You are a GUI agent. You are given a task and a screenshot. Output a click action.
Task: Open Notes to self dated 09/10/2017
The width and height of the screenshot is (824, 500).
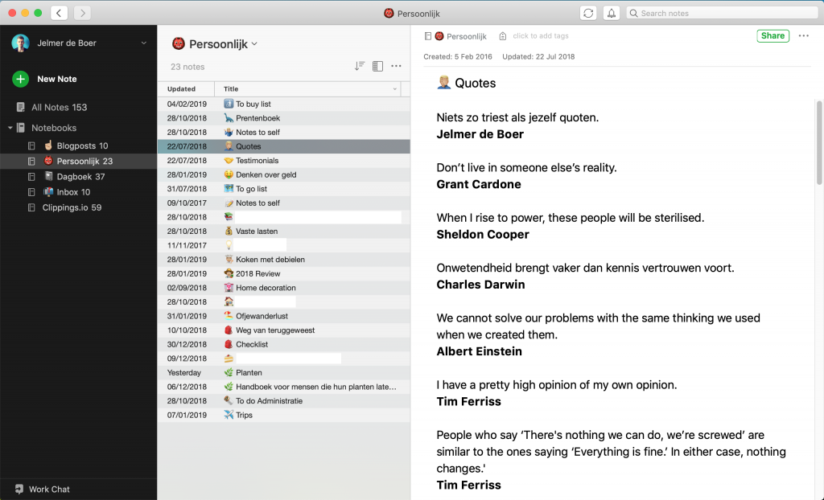coord(284,203)
